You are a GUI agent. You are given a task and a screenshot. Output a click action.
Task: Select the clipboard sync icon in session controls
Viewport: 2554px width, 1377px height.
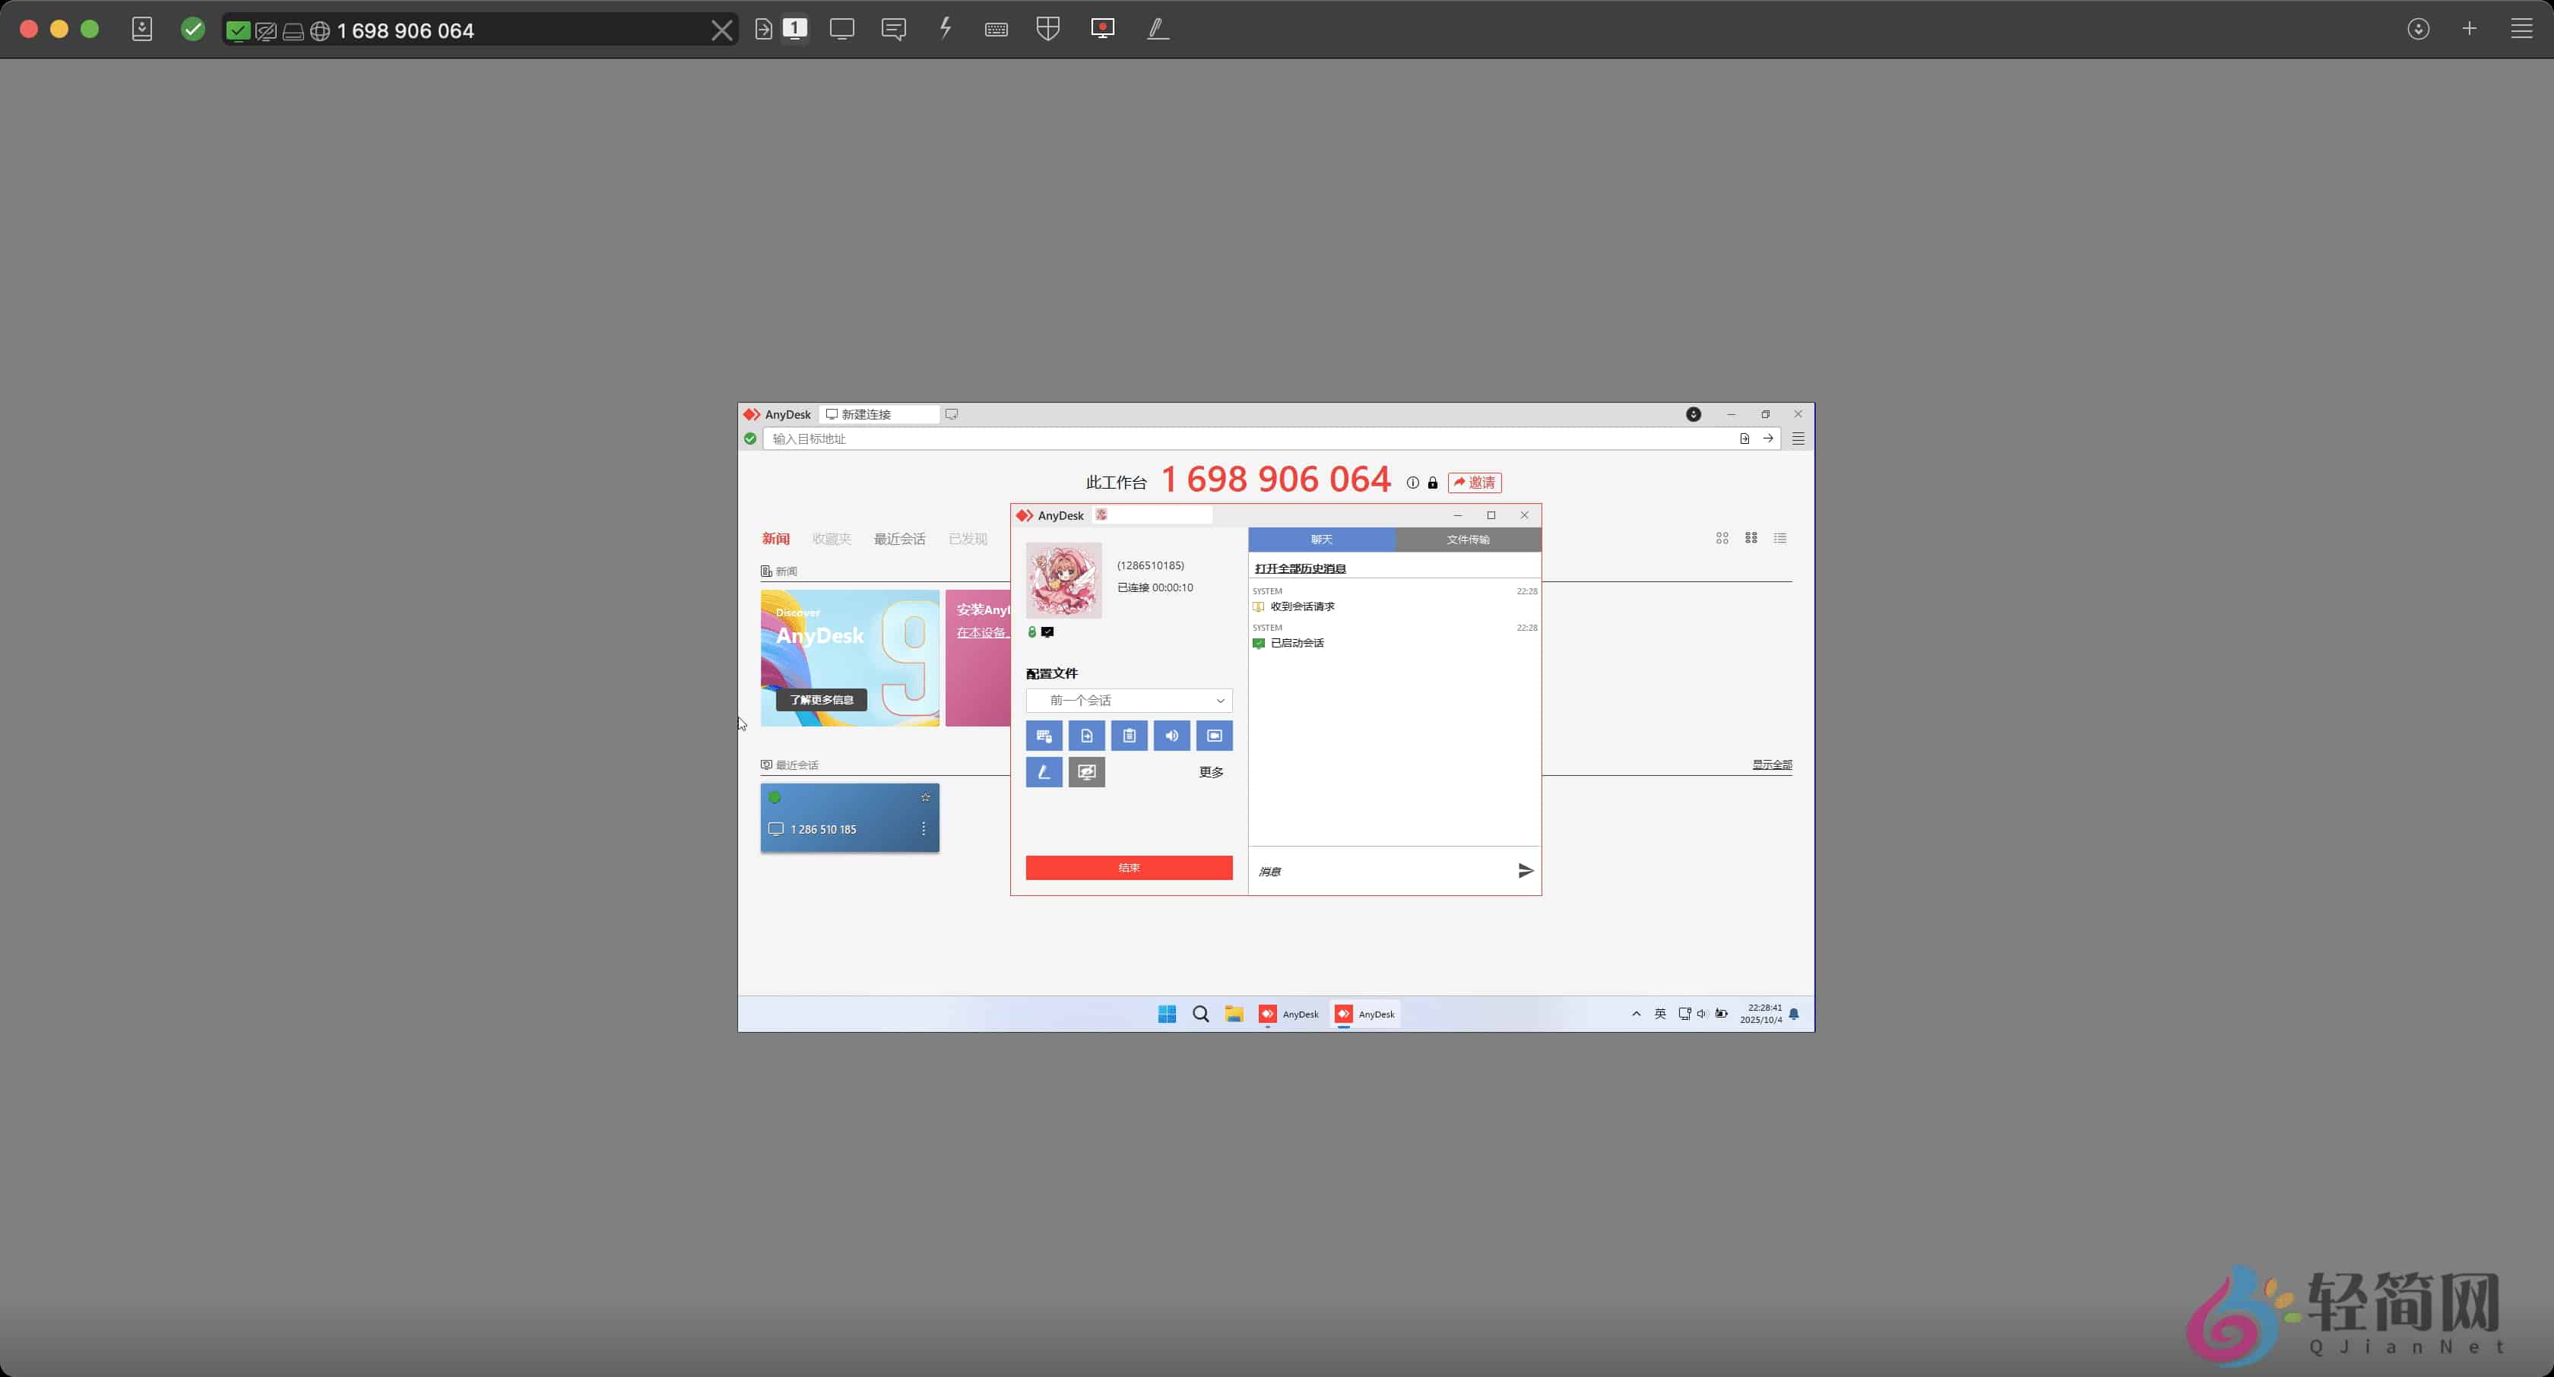coord(1130,736)
